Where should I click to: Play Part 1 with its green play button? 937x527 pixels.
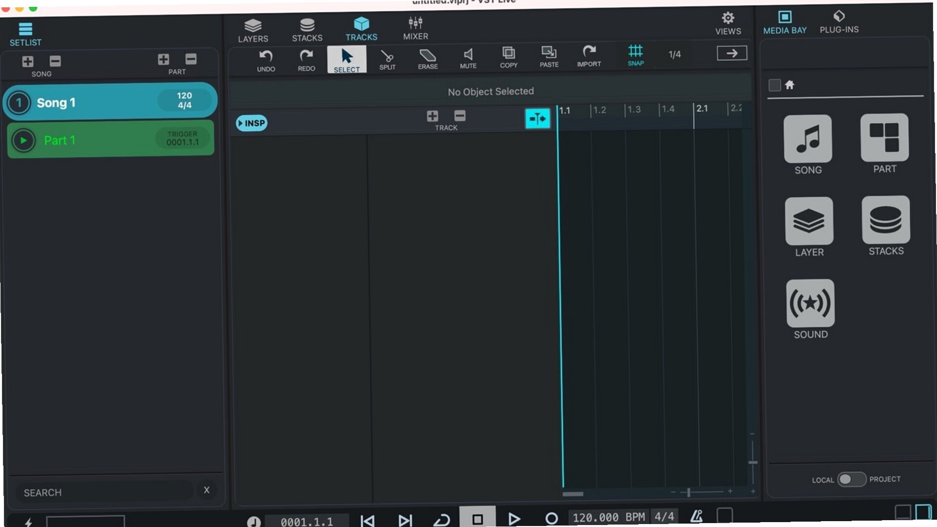23,141
